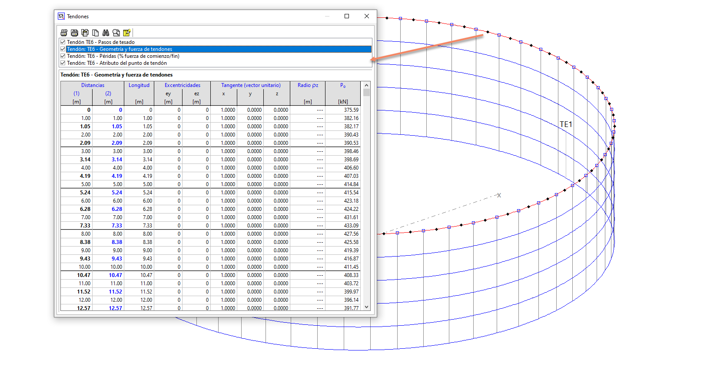
Task: Click P₀ cell with value 433.09
Action: point(343,226)
